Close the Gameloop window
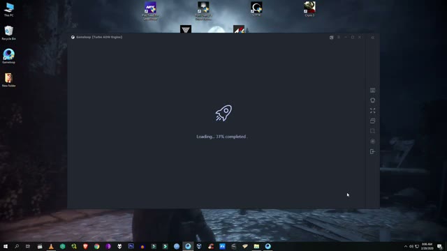The width and height of the screenshot is (447, 251). tap(360, 37)
